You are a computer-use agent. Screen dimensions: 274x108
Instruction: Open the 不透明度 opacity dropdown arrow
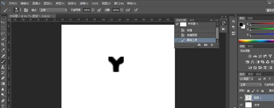(x=93, y=10)
